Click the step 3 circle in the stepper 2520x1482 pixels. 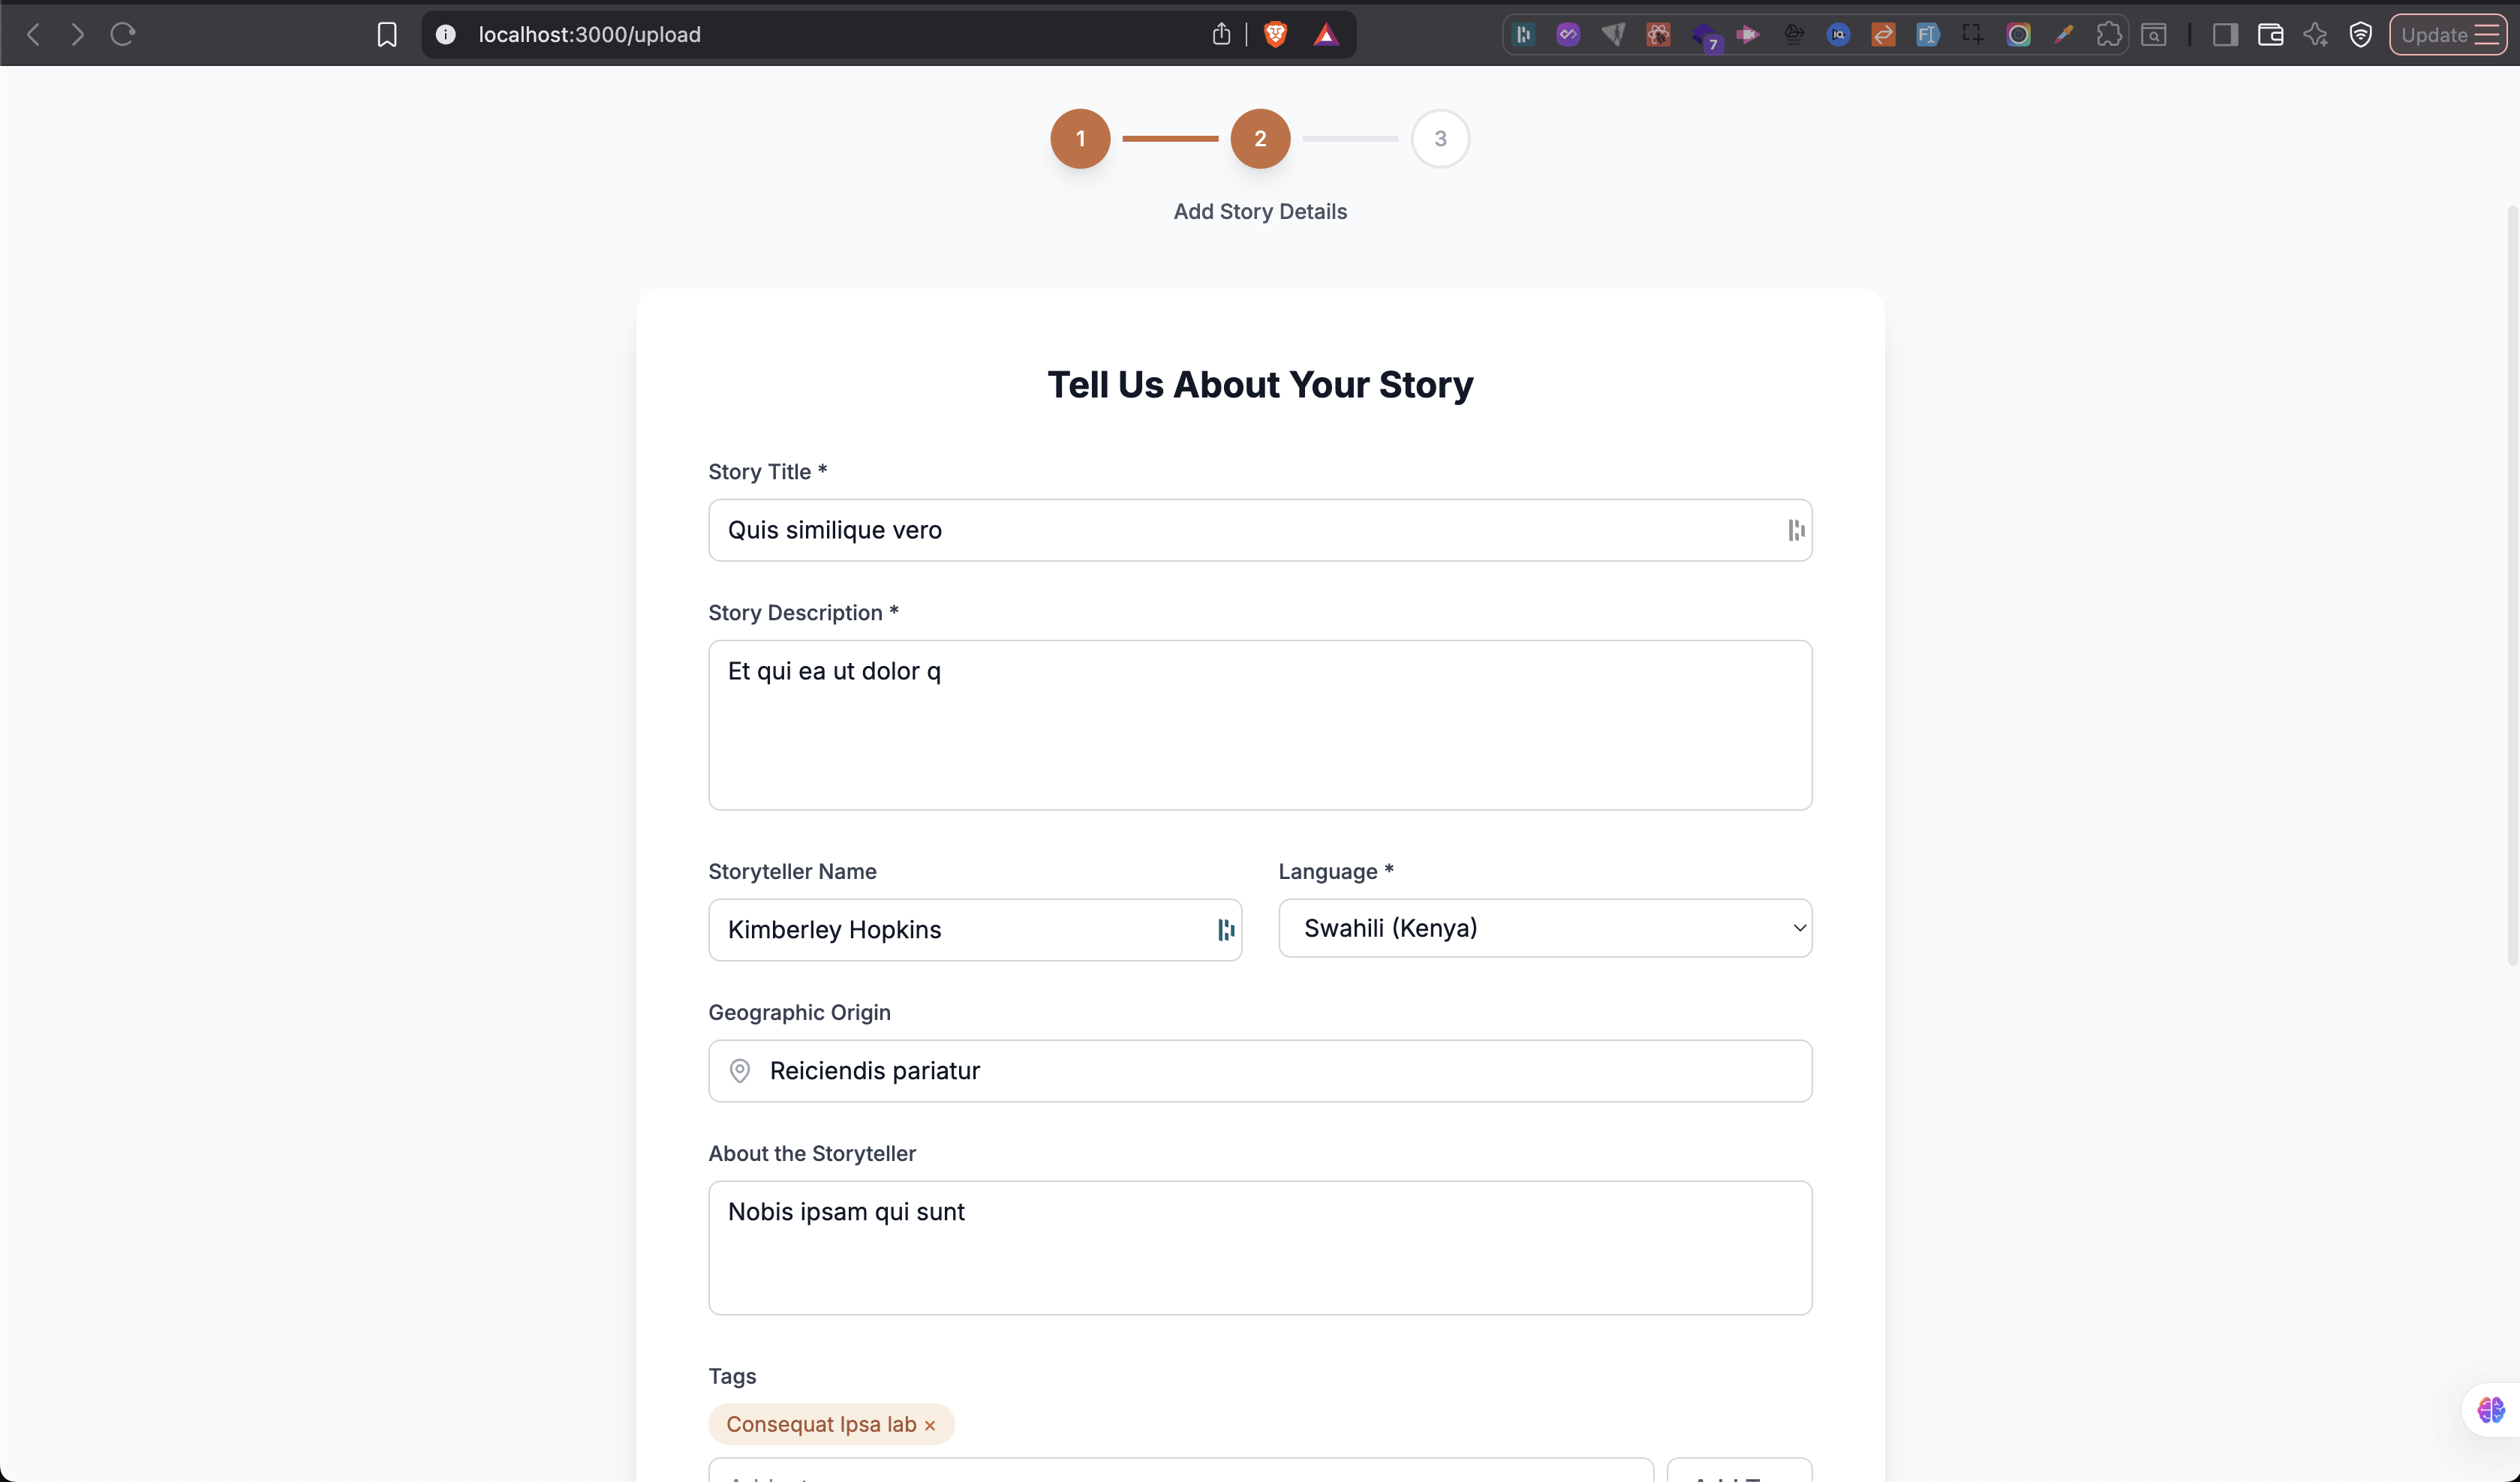point(1440,139)
